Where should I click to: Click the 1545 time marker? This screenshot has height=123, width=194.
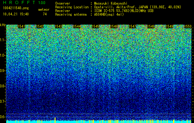pos(95,26)
